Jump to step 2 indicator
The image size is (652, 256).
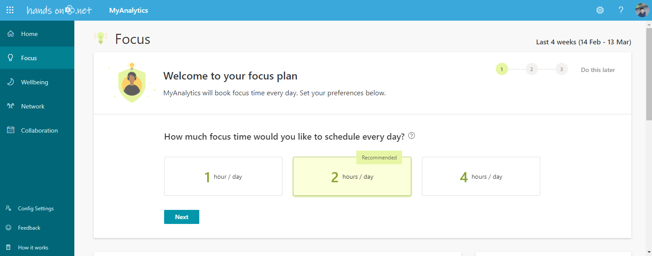point(531,69)
